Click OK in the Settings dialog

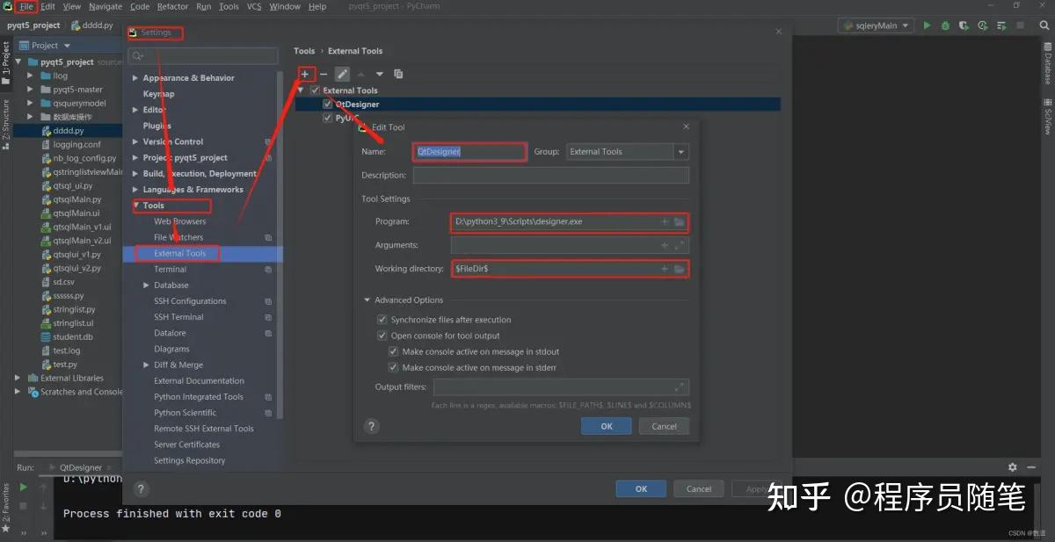click(x=641, y=488)
